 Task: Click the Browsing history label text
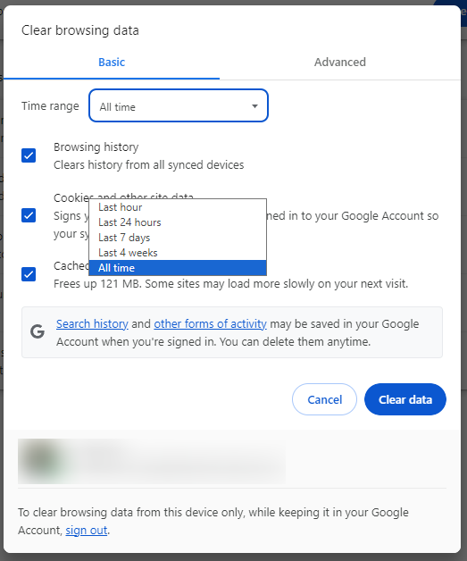click(x=96, y=147)
